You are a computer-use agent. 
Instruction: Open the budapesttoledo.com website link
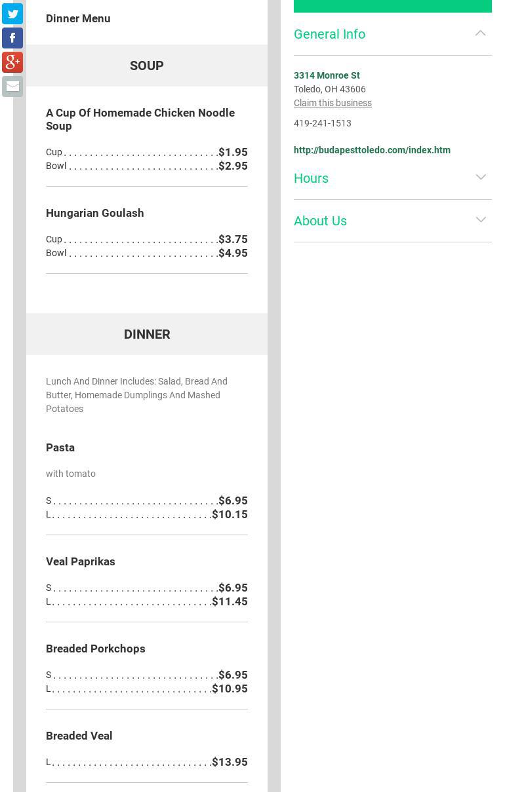click(372, 150)
